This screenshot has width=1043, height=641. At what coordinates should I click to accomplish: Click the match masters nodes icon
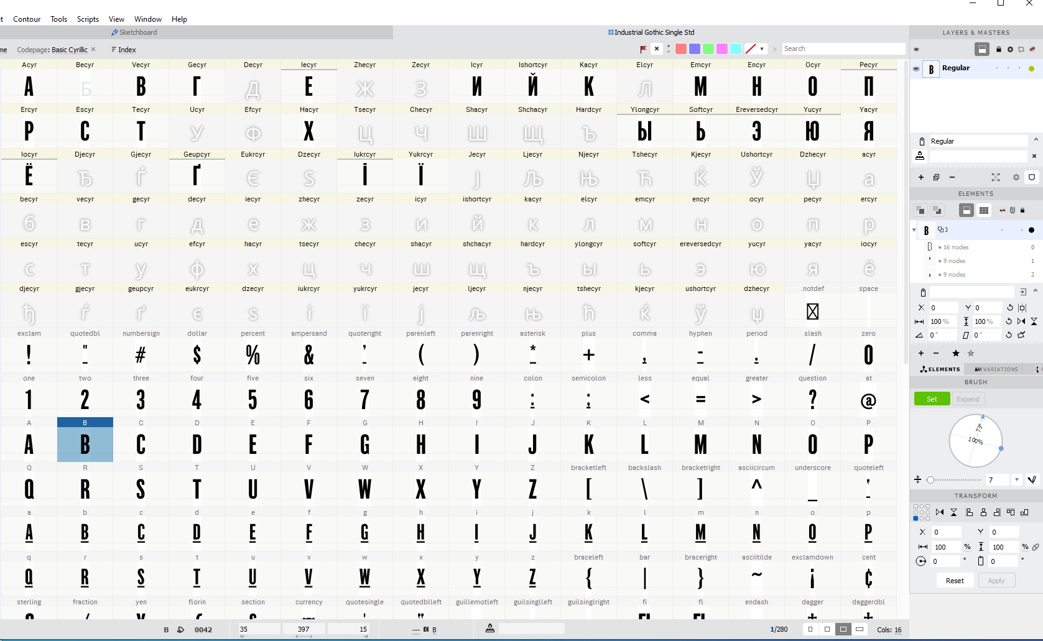point(996,177)
